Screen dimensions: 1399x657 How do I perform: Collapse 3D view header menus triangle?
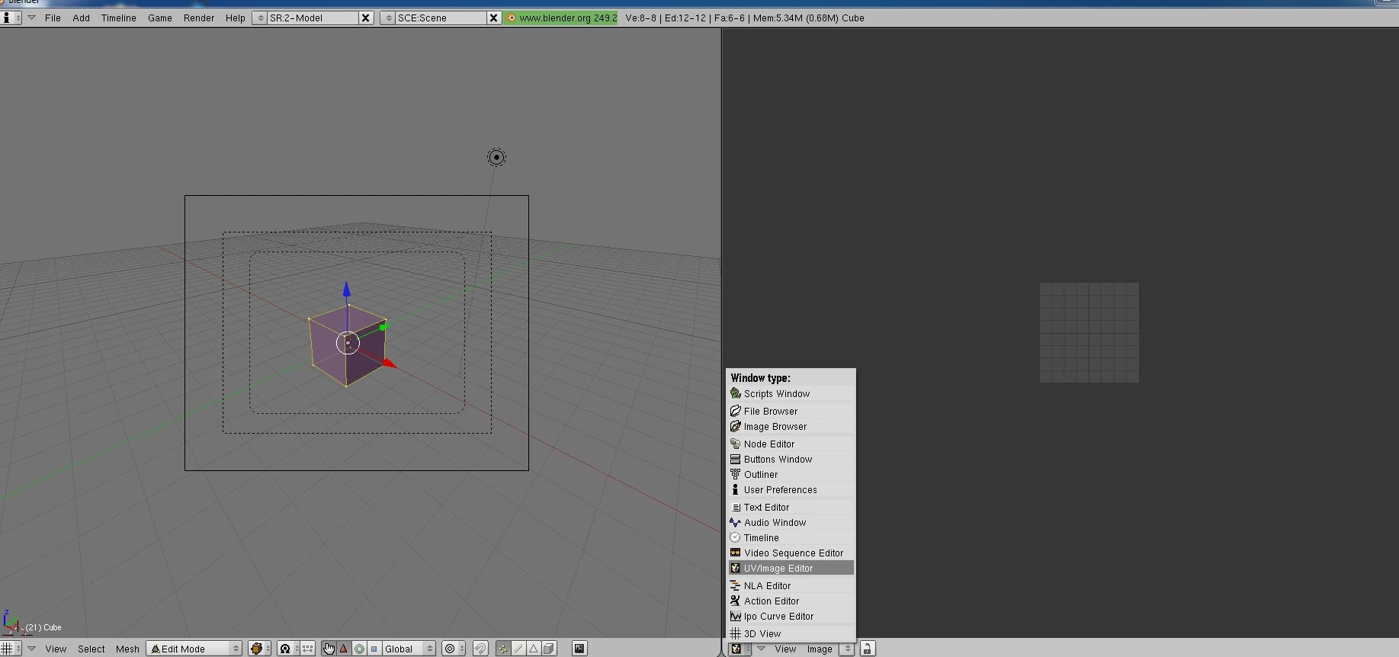[x=31, y=649]
